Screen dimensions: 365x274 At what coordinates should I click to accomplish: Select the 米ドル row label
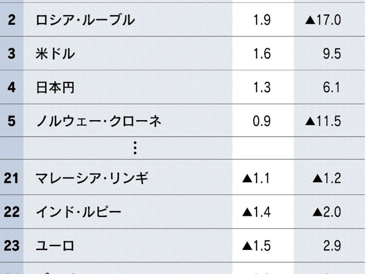(55, 54)
